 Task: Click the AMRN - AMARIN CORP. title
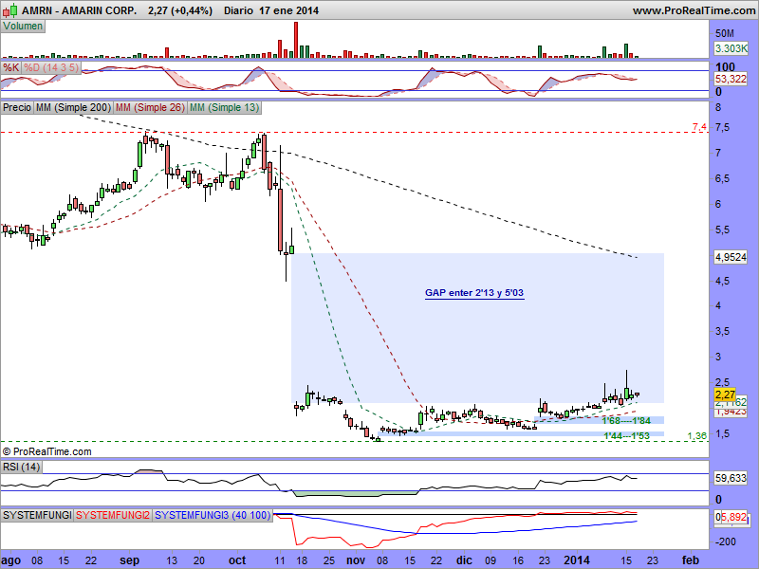[x=80, y=10]
